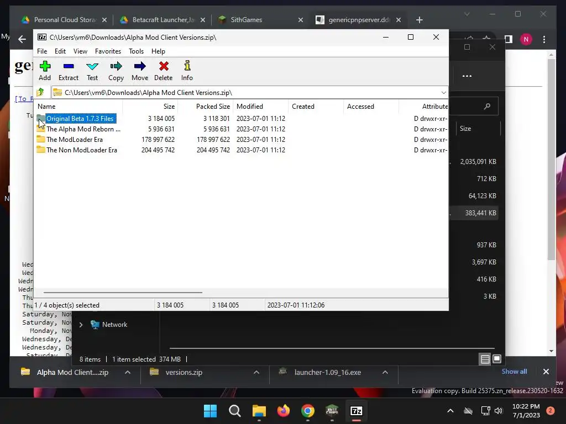
Task: Open the Favorites menu
Action: click(x=108, y=51)
